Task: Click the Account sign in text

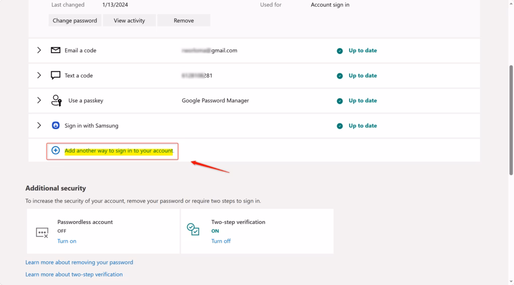Action: pyautogui.click(x=330, y=5)
